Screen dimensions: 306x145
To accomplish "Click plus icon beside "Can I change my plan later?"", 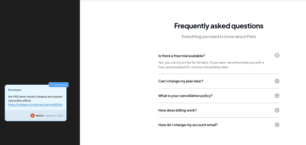I will click(277, 81).
